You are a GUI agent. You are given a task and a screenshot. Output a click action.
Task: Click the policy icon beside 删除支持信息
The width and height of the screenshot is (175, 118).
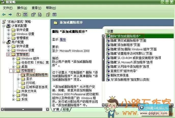coord(108,75)
